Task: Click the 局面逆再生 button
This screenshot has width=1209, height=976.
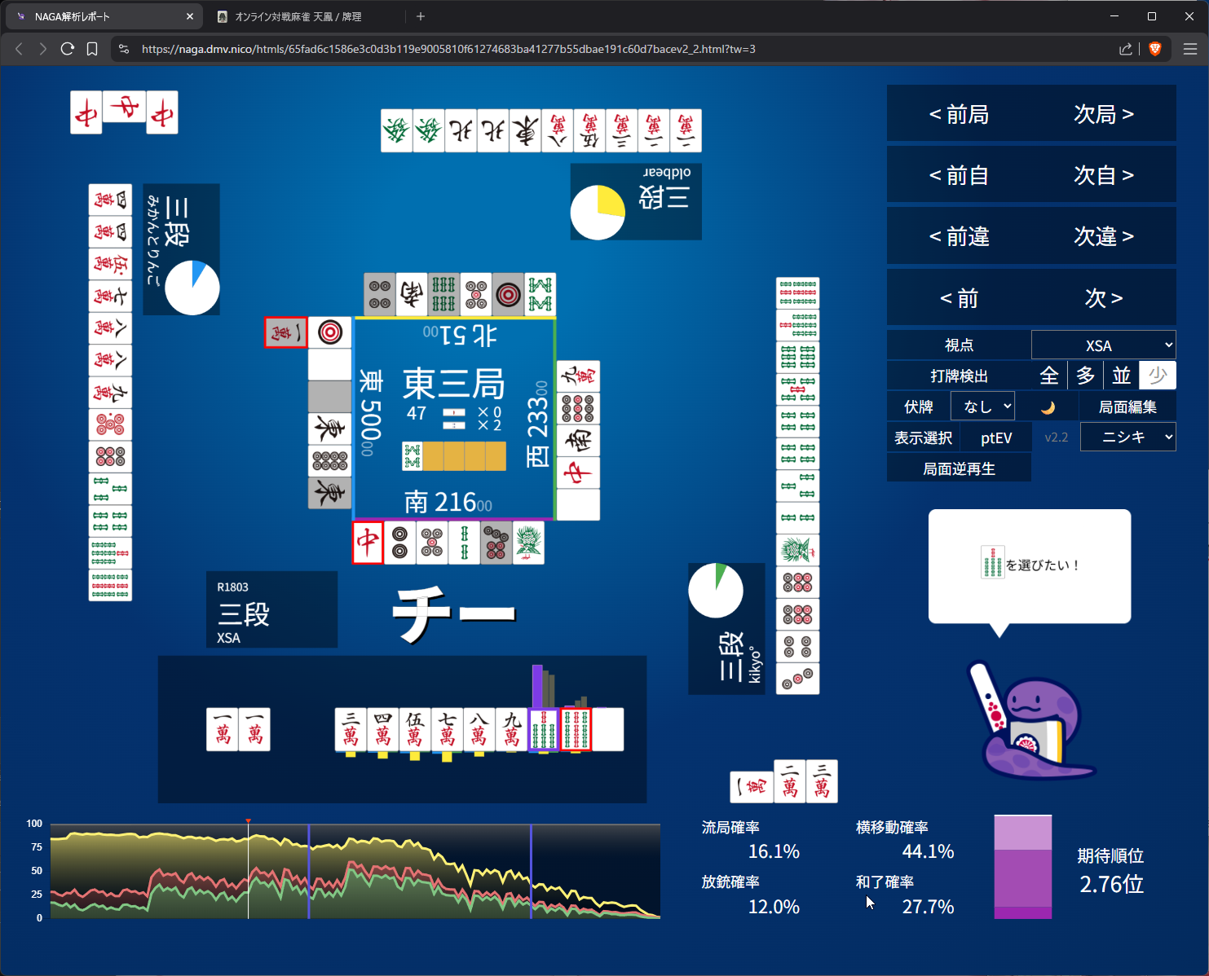Action: (x=959, y=469)
